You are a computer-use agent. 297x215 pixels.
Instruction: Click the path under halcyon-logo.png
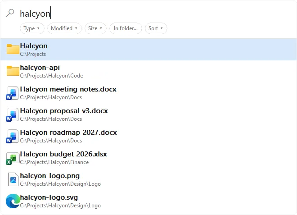(x=60, y=184)
